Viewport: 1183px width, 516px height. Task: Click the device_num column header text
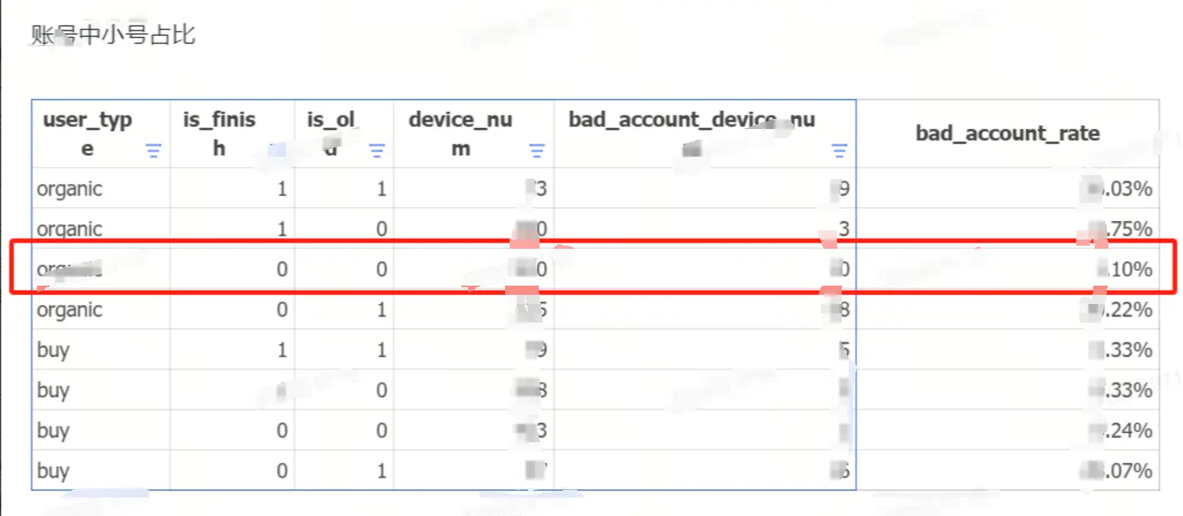click(460, 134)
